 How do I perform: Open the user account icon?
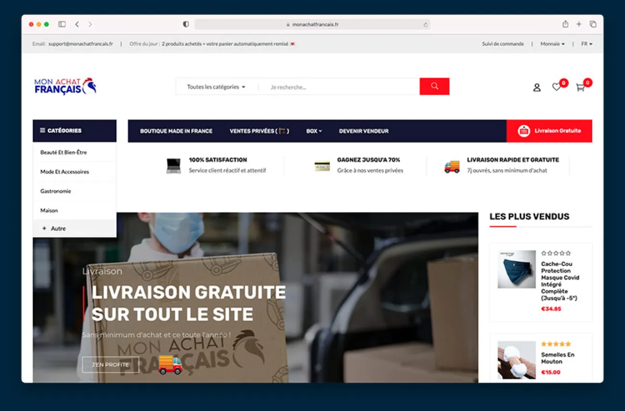pyautogui.click(x=537, y=87)
